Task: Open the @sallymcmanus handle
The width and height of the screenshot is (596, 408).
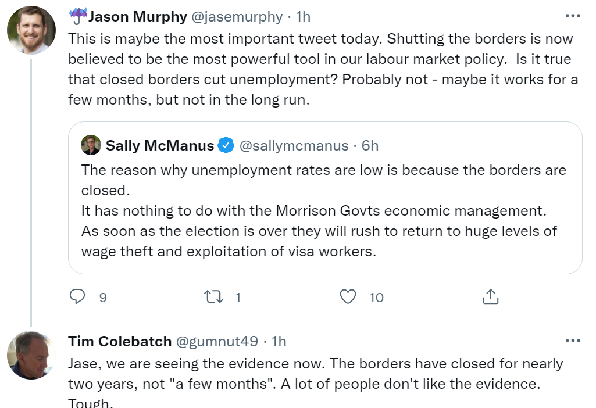Action: 294,145
